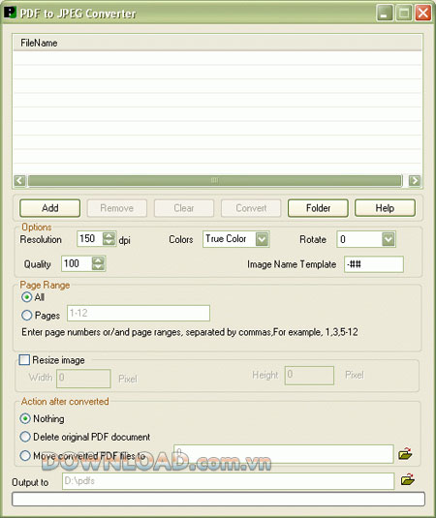The image size is (436, 518).
Task: Minimize the PDF to JPEG Converter window
Action: [x=385, y=14]
